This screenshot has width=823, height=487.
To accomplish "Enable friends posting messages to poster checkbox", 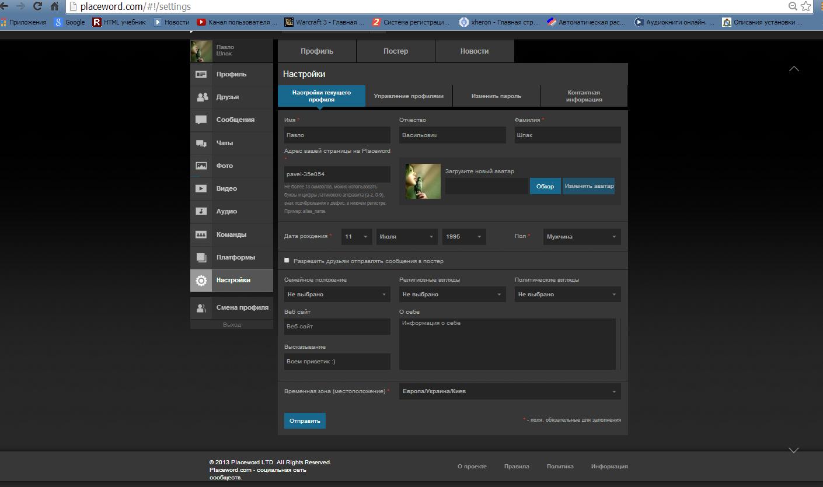I will coord(287,261).
